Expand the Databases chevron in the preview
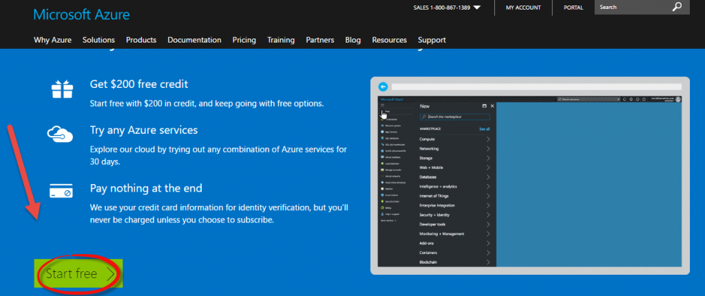Viewport: 705px width, 296px height. pyautogui.click(x=488, y=177)
